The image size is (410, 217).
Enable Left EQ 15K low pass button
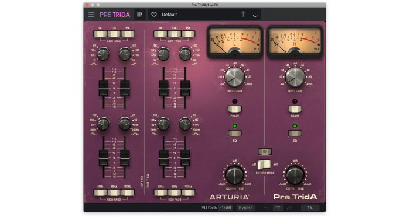128,34
